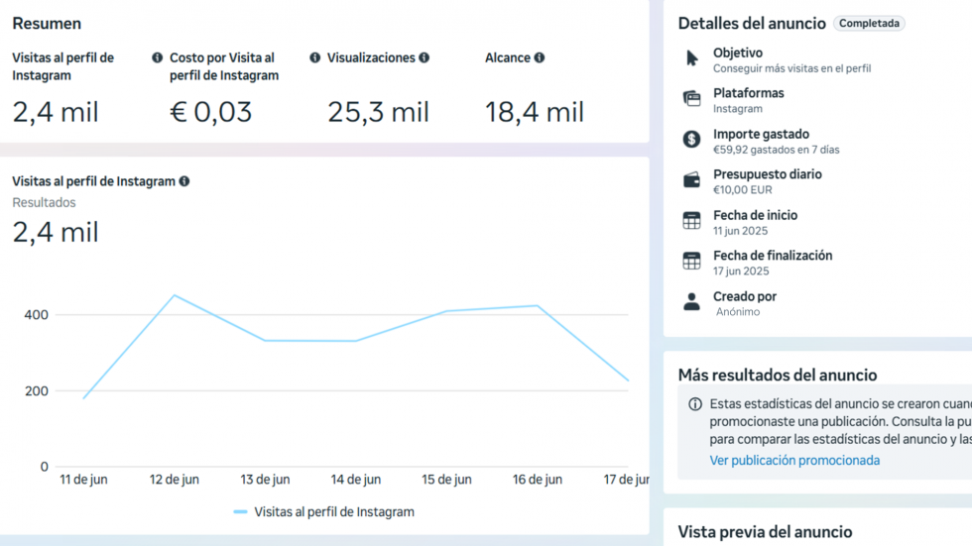
Task: Click info icon beside chart title Visitas al perfil
Action: click(x=184, y=181)
